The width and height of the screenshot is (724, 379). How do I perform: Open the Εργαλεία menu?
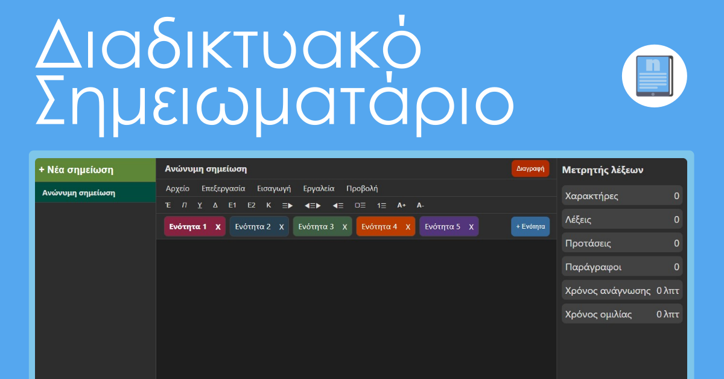coord(319,188)
